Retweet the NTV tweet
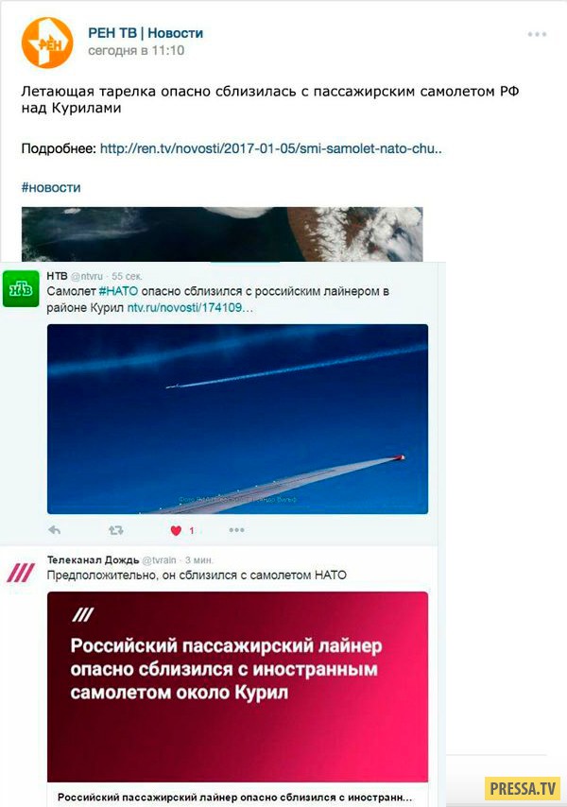567x807 pixels. 116,530
